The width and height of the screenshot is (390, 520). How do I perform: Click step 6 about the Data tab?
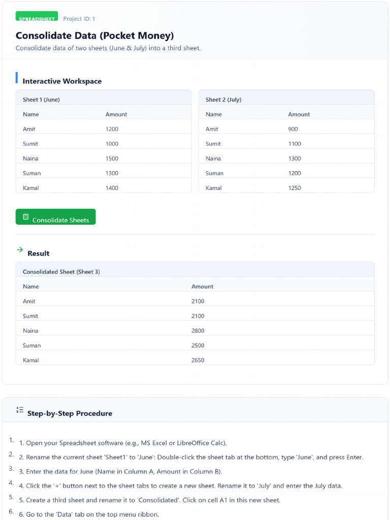(89, 514)
